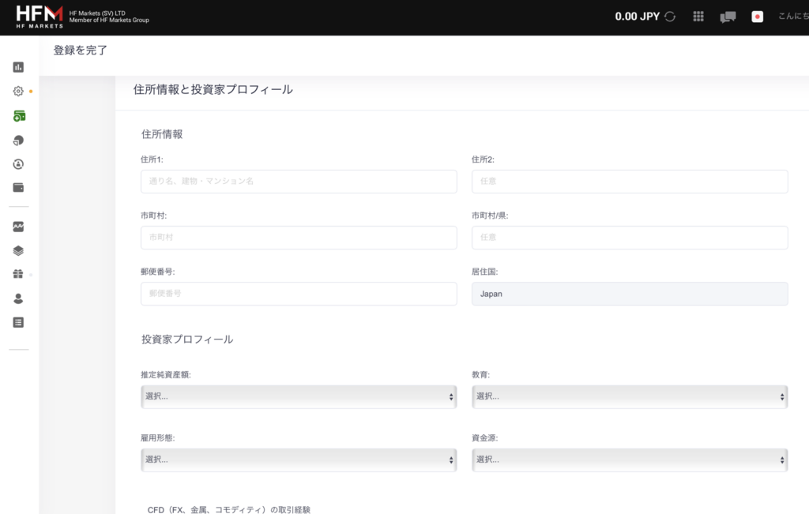Click the 居住国 Japan field

coord(630,294)
